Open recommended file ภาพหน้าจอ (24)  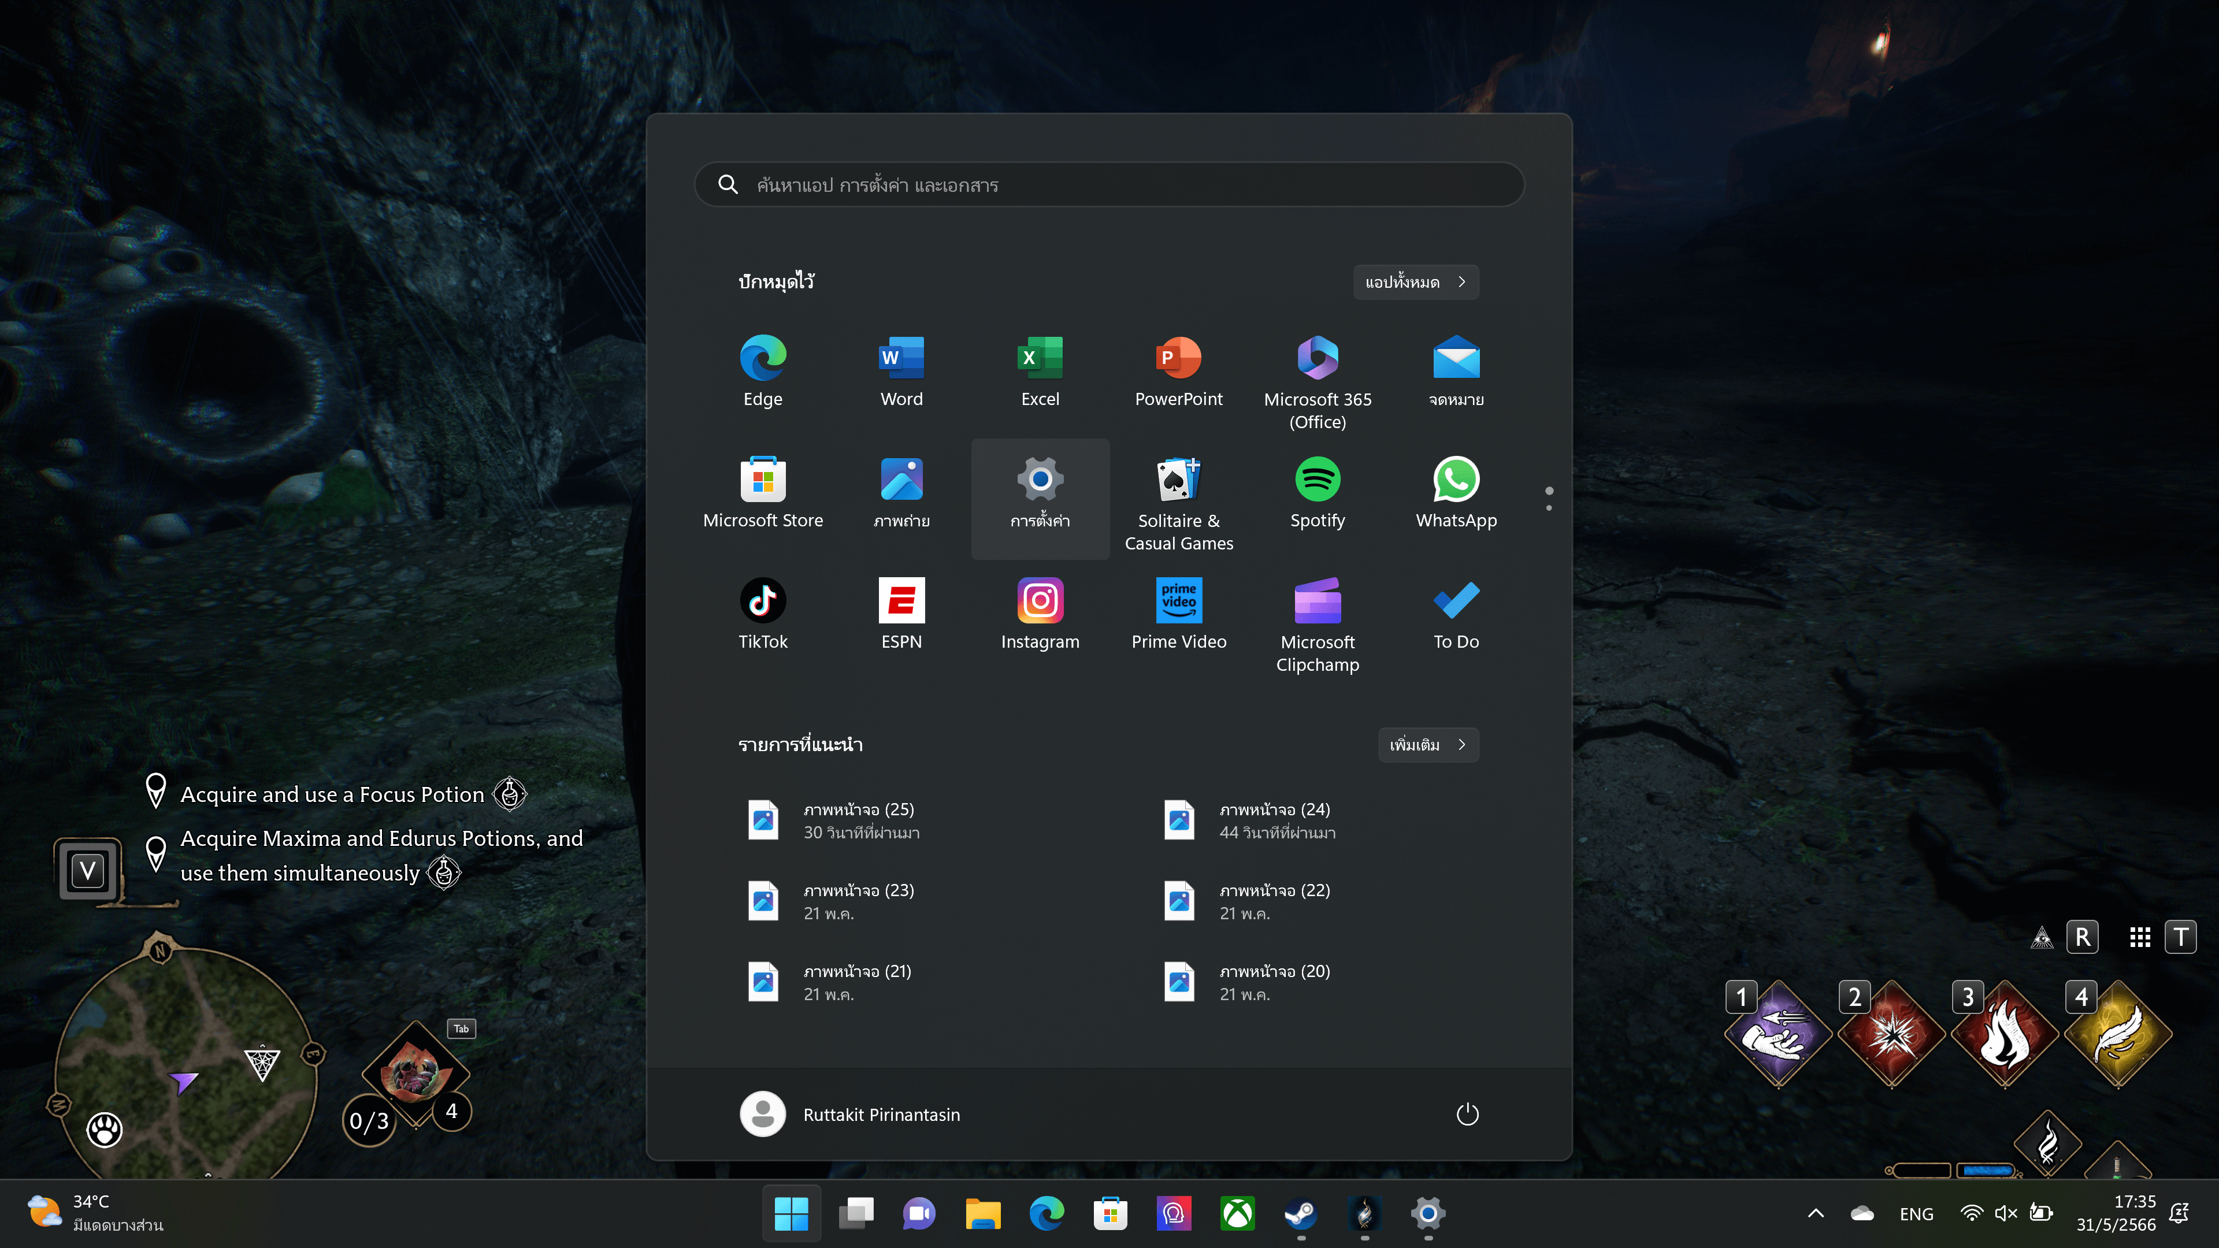[x=1317, y=821]
